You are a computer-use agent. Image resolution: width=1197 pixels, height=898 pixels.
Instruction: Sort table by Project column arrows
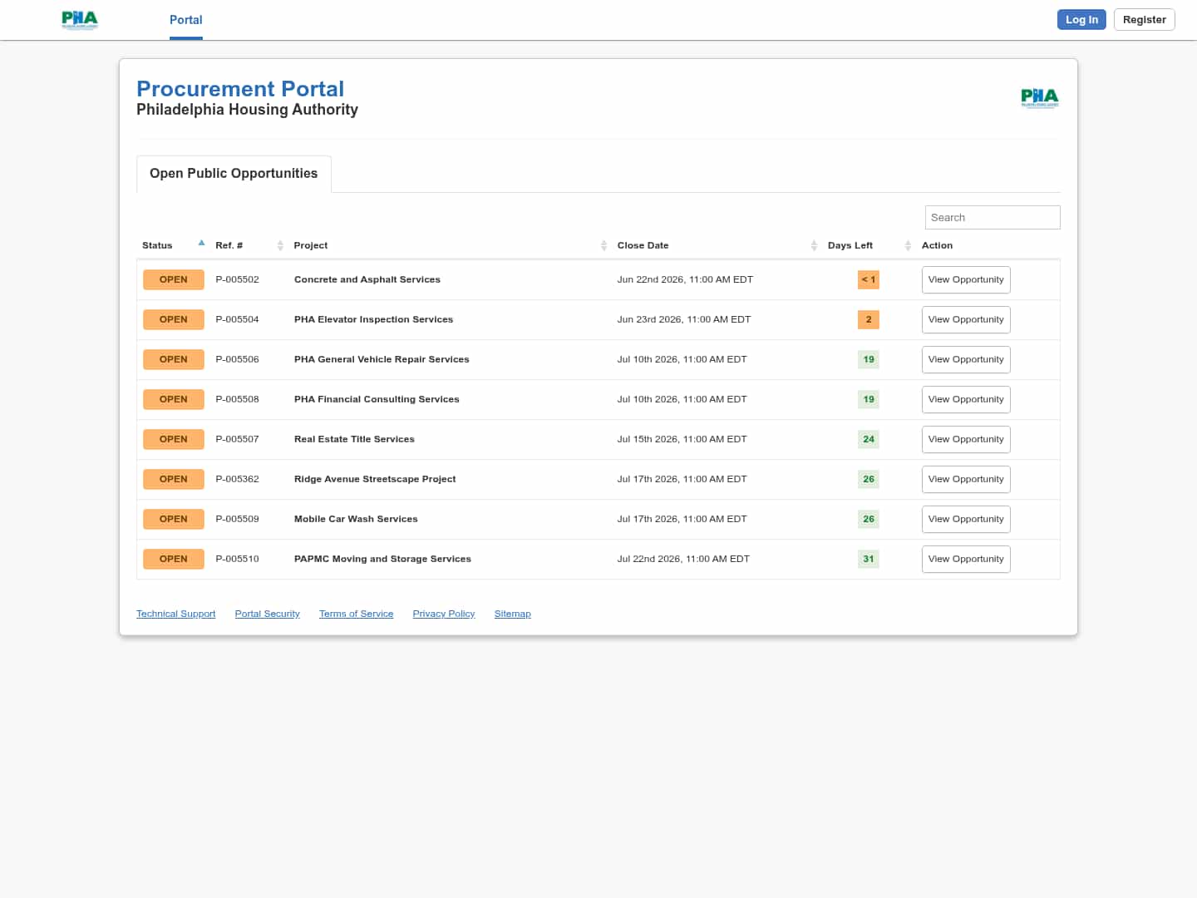pyautogui.click(x=603, y=245)
